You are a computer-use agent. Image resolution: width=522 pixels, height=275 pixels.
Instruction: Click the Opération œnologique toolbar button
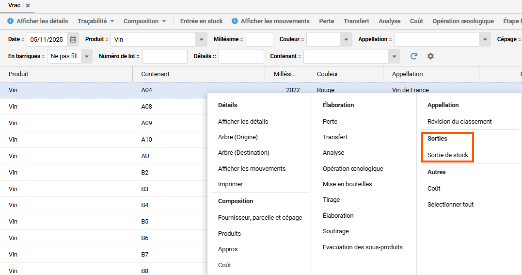click(463, 21)
